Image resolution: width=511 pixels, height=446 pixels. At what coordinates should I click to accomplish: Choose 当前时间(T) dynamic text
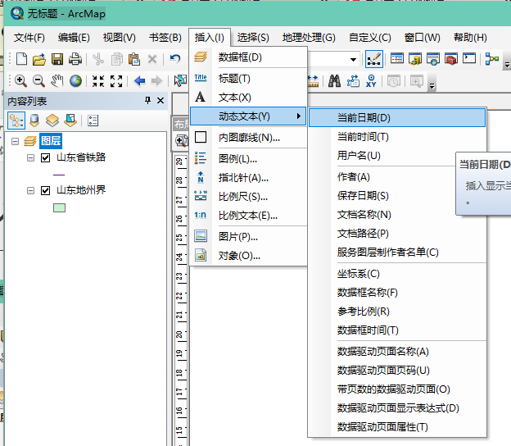point(397,137)
